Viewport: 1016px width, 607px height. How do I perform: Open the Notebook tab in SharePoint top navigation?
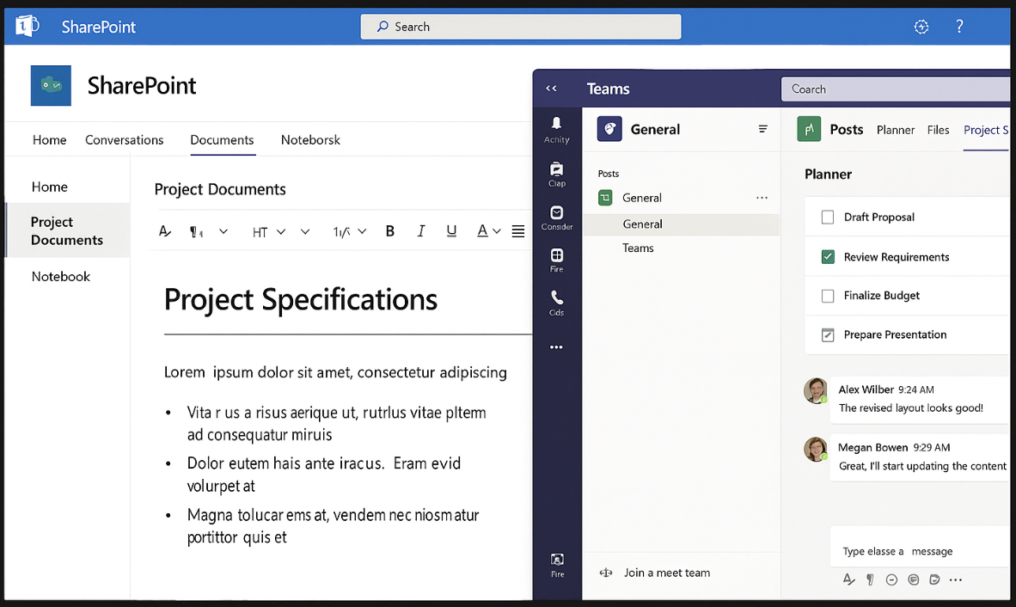coord(310,140)
